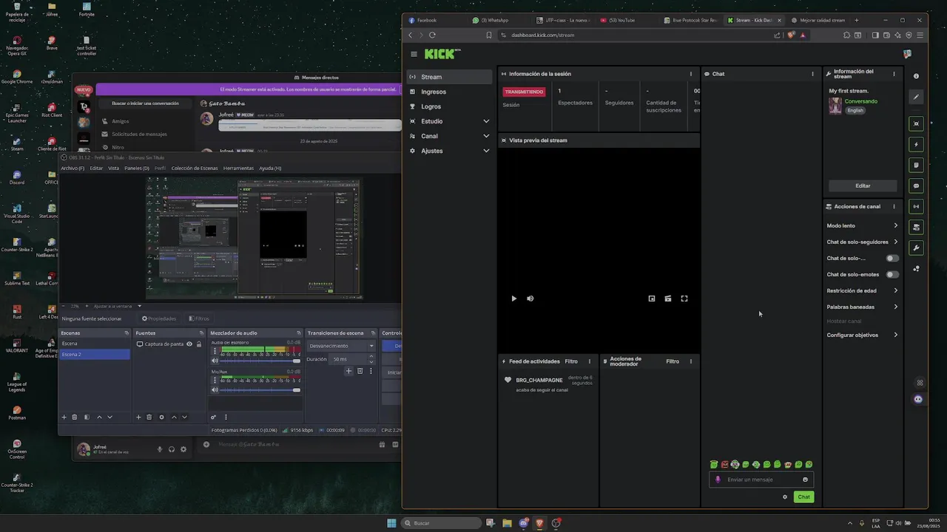Click the info icon in right rail

(x=916, y=76)
